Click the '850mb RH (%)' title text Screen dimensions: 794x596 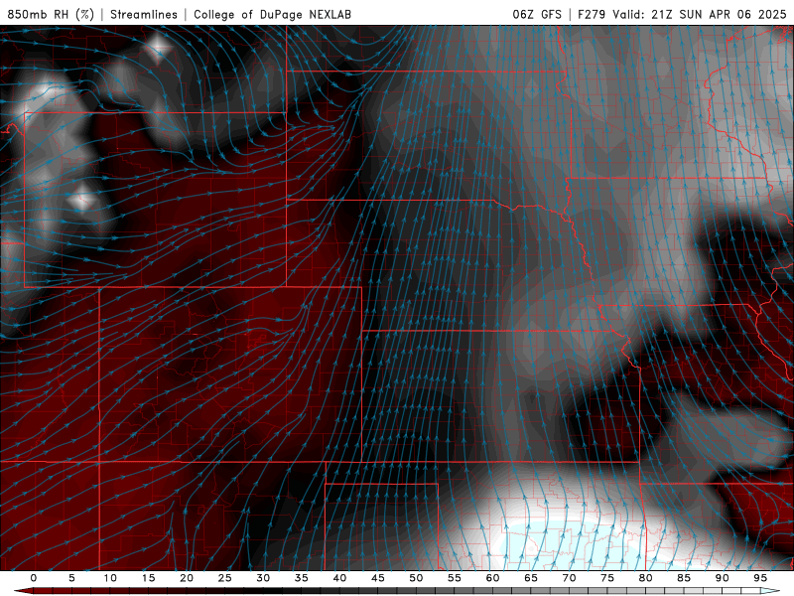point(51,15)
